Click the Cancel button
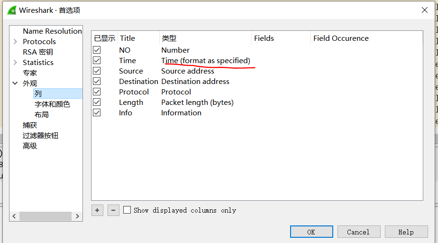 [358, 232]
